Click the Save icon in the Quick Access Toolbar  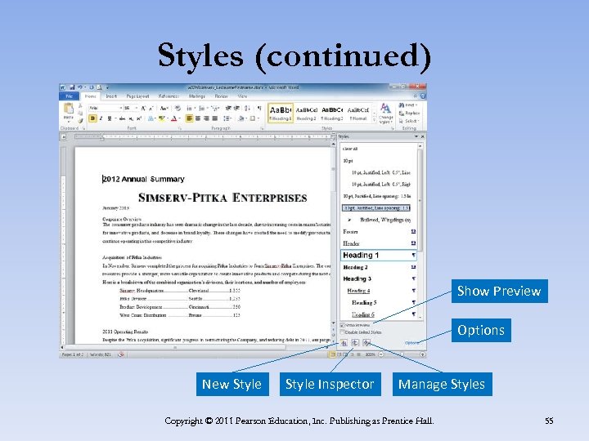coord(72,87)
